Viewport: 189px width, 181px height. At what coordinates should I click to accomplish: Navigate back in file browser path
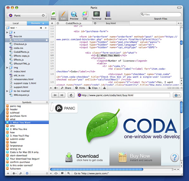(x=41, y=28)
